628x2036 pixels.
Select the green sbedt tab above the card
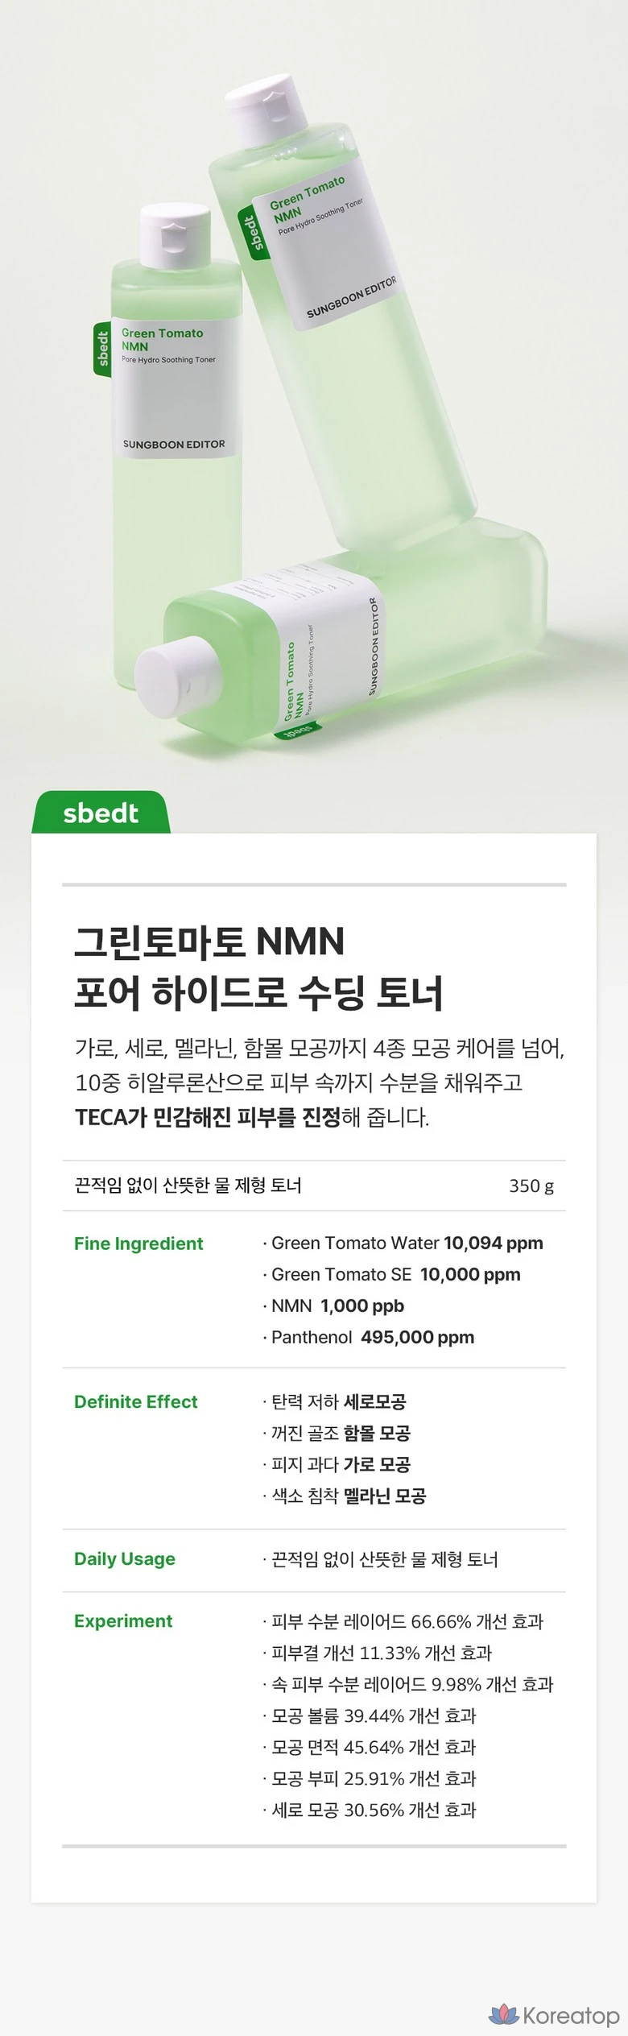(x=101, y=813)
